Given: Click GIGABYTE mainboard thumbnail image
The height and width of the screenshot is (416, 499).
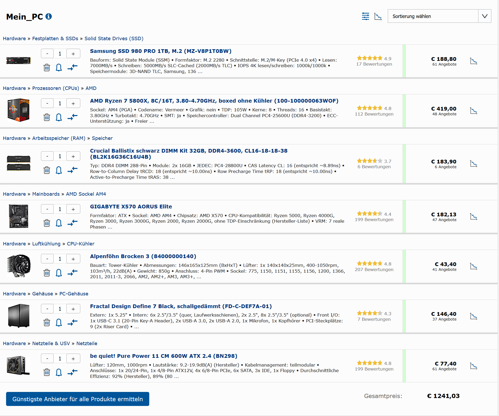Looking at the screenshot, I should pos(18,216).
